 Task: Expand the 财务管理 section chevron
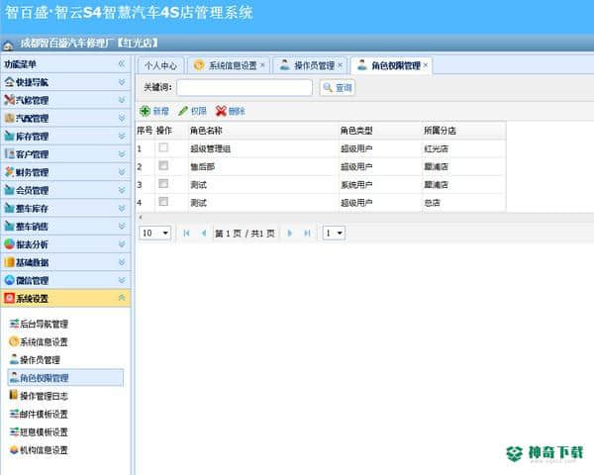click(x=122, y=172)
